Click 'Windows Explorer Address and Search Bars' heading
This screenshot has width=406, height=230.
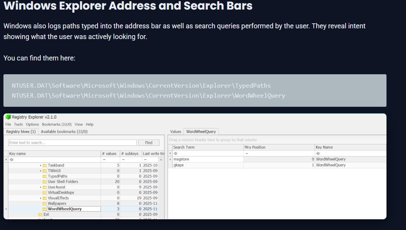click(x=128, y=6)
